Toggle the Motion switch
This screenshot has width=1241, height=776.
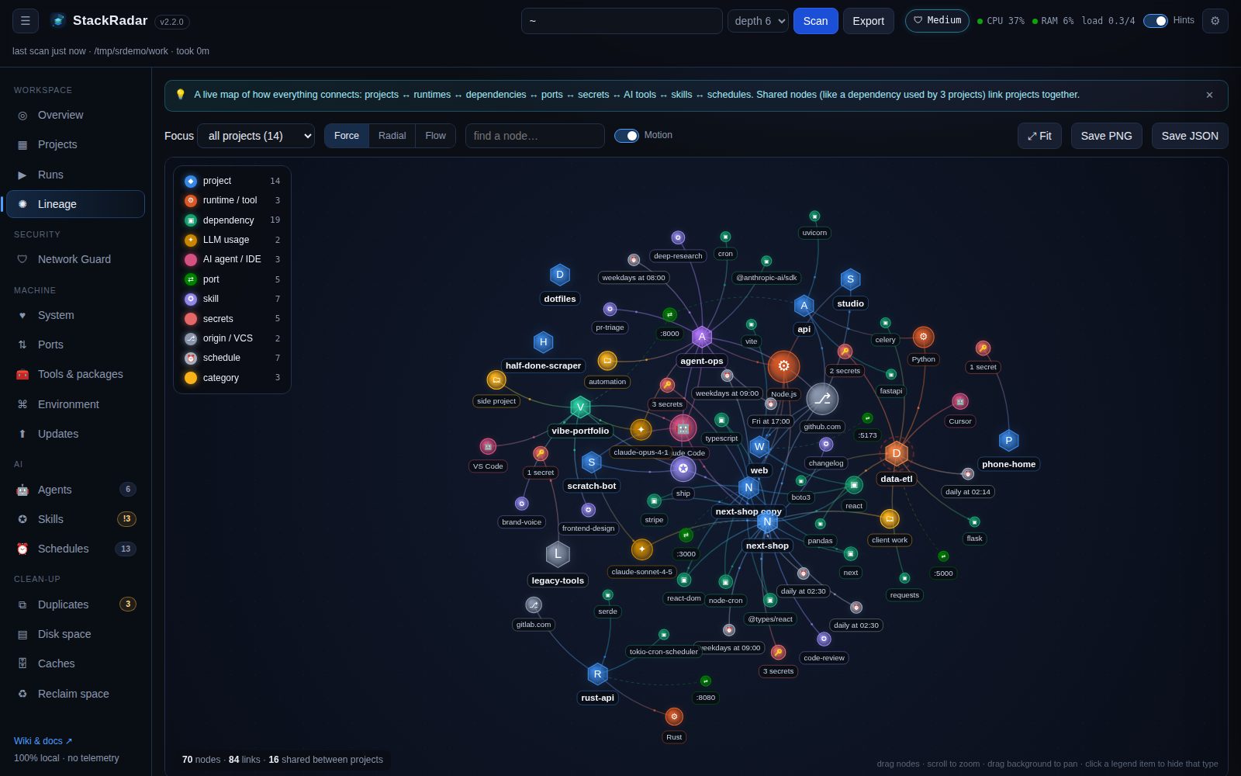[627, 136]
